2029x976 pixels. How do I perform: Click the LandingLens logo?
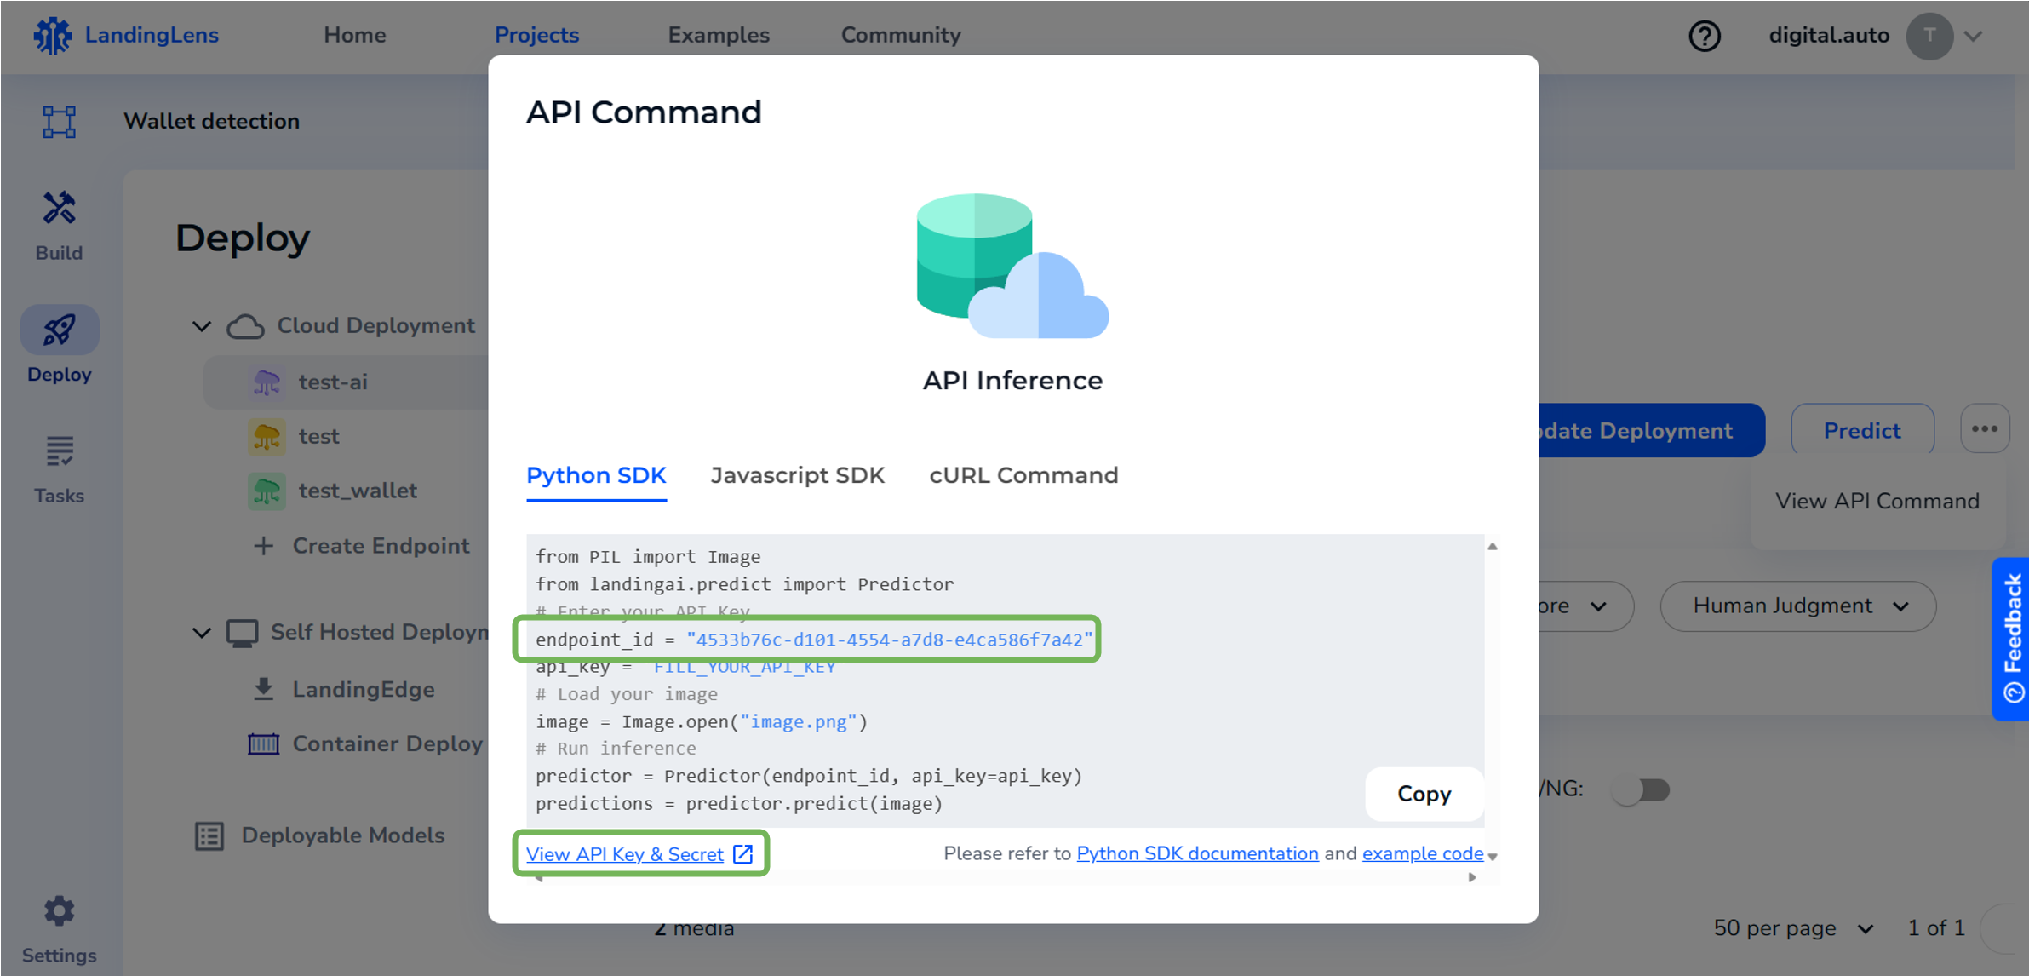[51, 35]
